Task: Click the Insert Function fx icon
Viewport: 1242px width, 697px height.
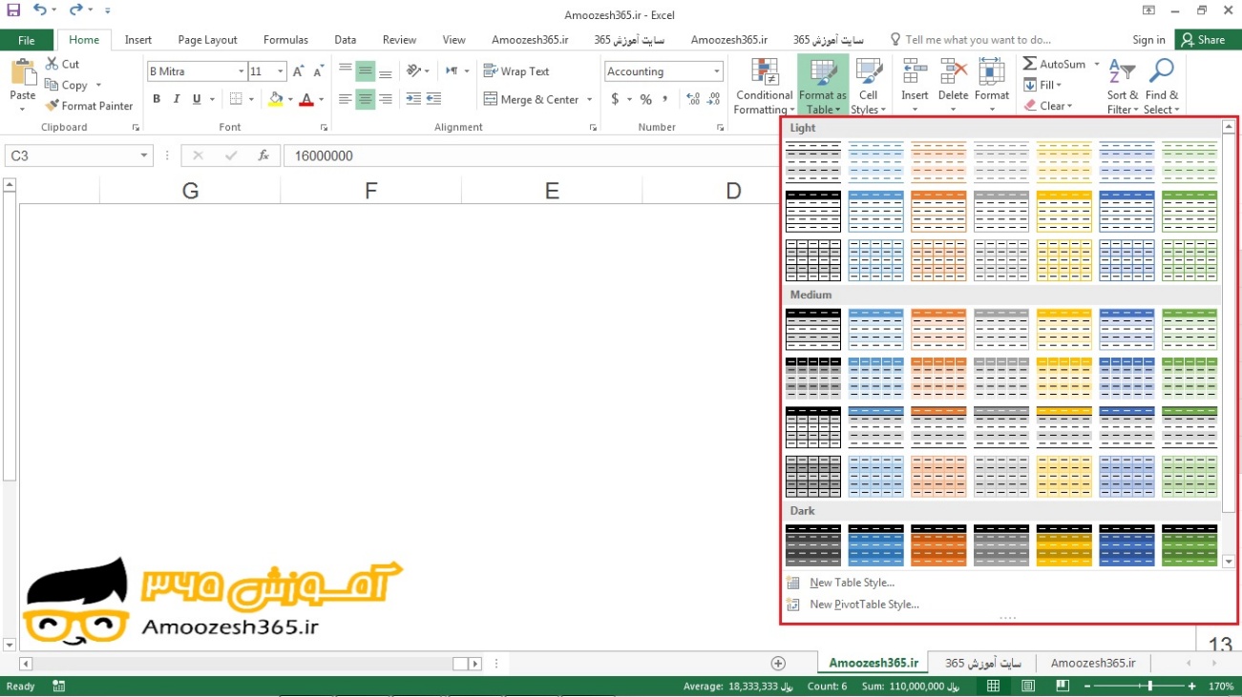Action: (264, 155)
